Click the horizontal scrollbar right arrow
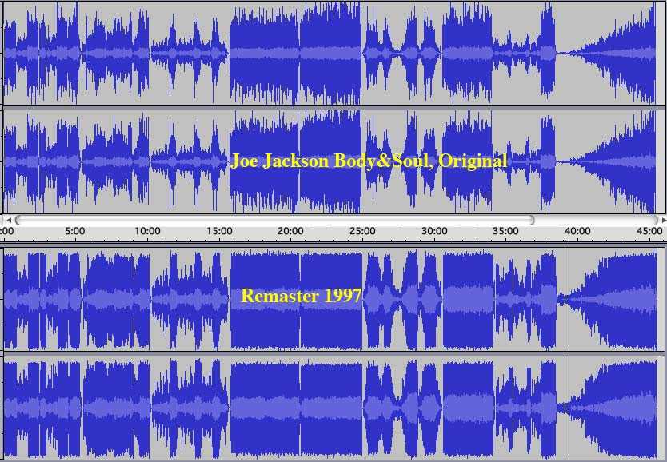This screenshot has height=462, width=667. tap(664, 220)
